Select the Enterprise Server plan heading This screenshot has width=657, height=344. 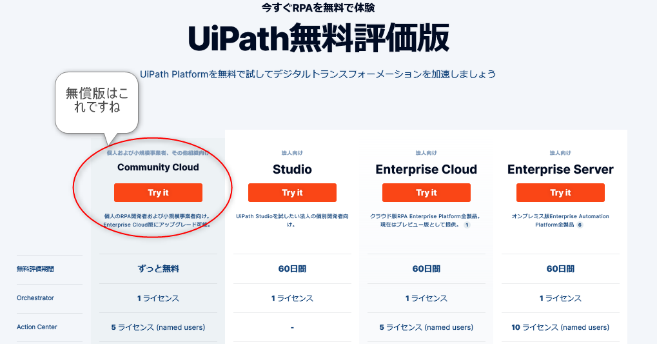(560, 170)
